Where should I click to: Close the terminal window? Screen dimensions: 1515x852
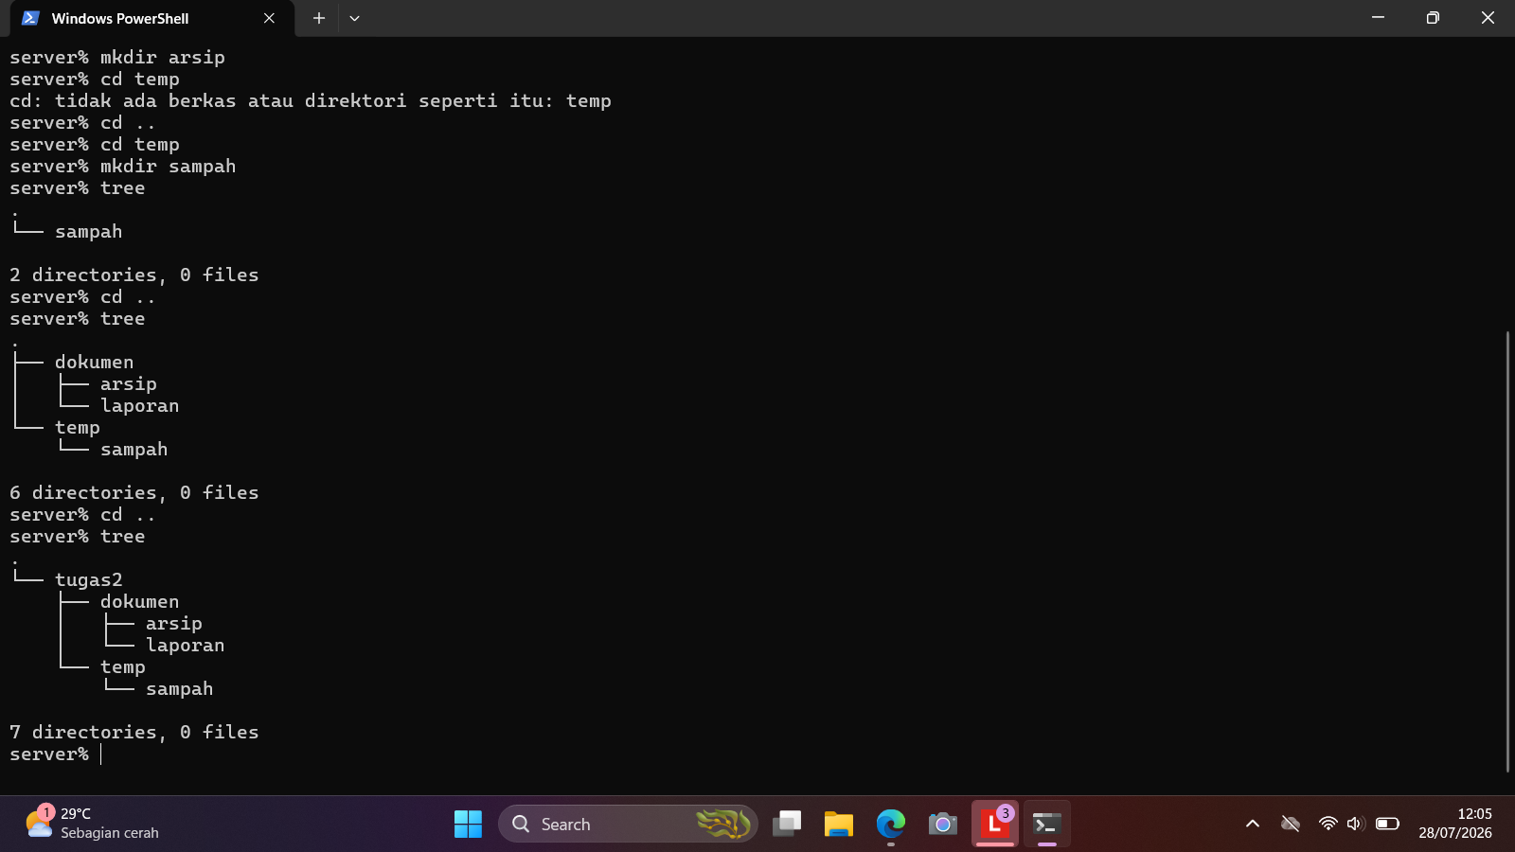click(x=1488, y=18)
